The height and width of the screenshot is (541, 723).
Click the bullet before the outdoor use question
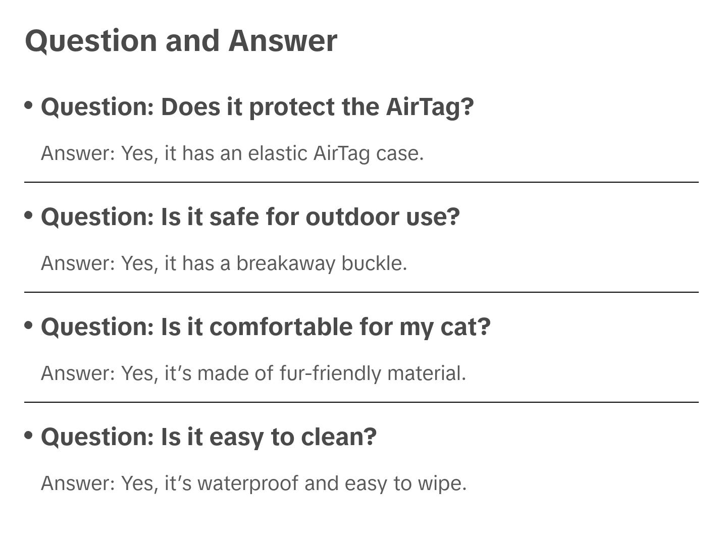pyautogui.click(x=29, y=215)
